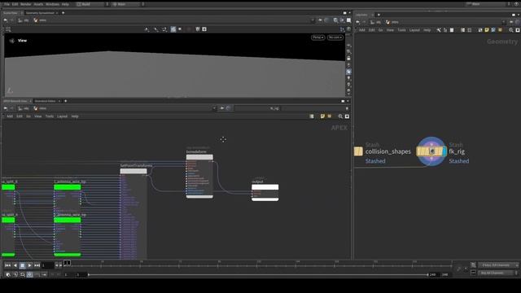Open the Render menu

point(26,4)
